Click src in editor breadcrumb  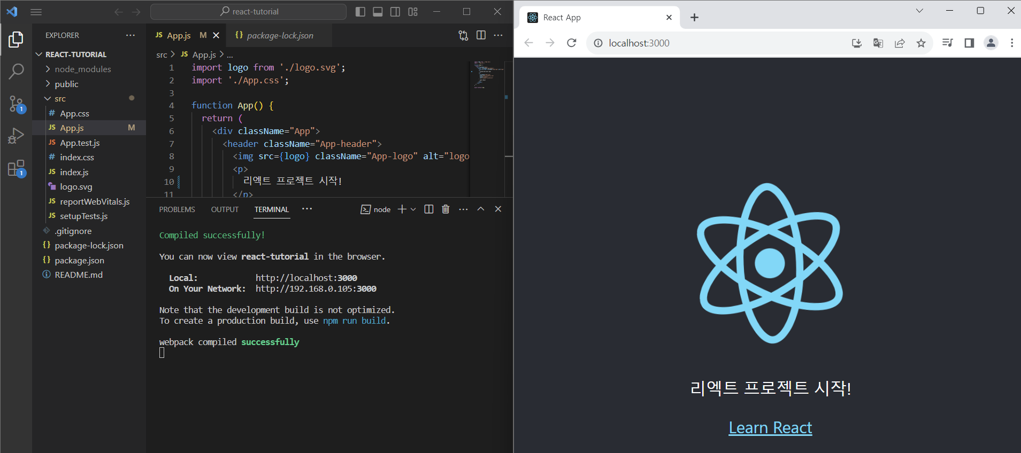coord(162,55)
